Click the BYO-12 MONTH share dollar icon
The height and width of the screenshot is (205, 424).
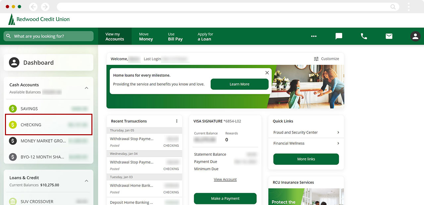[13, 157]
